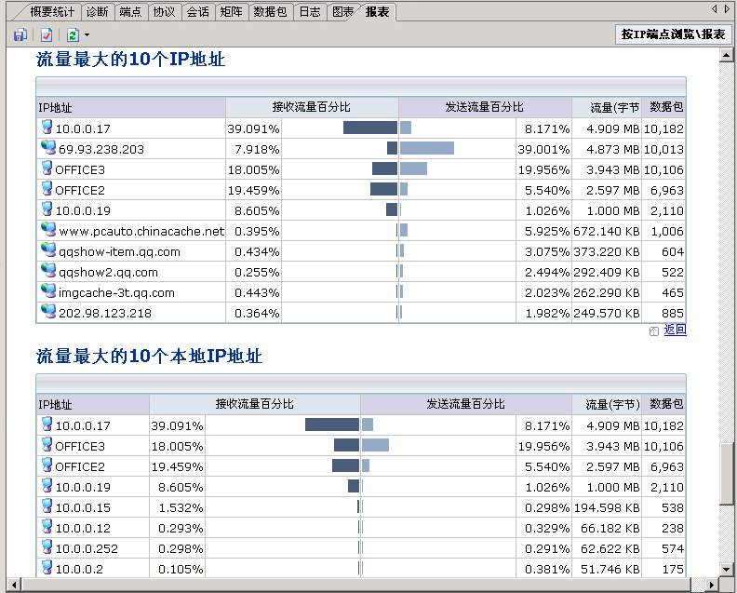737x593 pixels.
Task: Click heading 流量最大的10个IP地址
Action: click(x=130, y=60)
